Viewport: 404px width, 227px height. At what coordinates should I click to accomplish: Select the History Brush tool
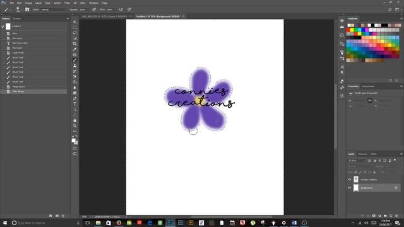[74, 71]
